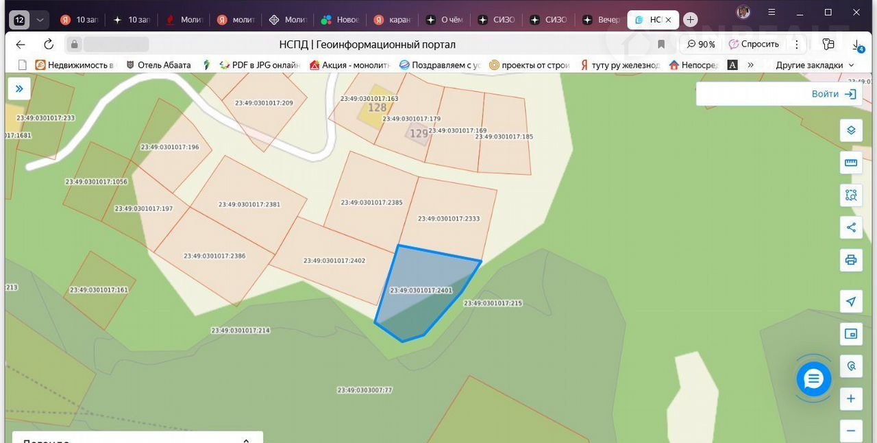Print the current map view
877x443 pixels.
pos(851,260)
